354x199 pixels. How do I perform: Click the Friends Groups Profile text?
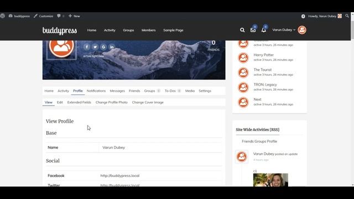pos(259,142)
